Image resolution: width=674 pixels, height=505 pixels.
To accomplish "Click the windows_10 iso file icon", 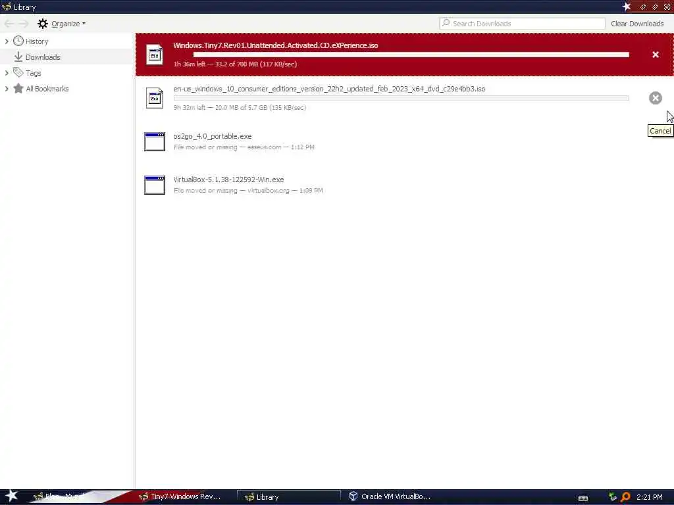I will coord(154,98).
